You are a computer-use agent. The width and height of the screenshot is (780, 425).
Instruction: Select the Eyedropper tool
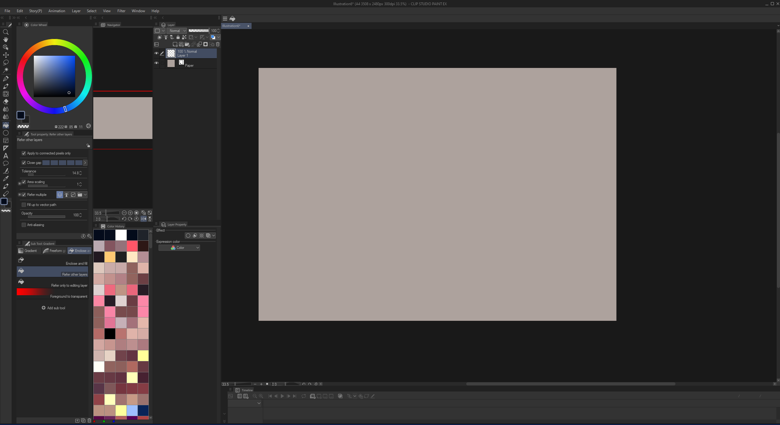coord(5,179)
